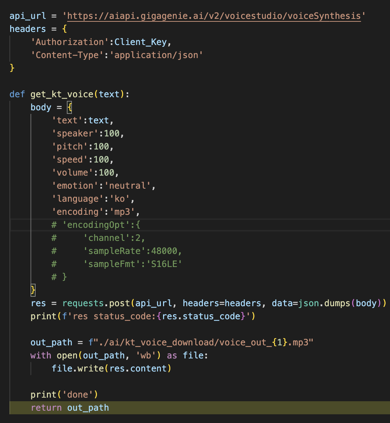The image size is (390, 423).
Task: Click res.content argument
Action: [138, 369]
